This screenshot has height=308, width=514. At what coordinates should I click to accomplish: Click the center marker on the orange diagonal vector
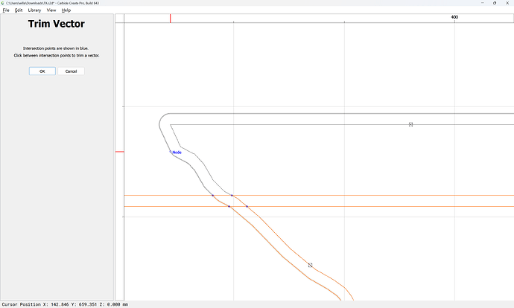[310, 265]
